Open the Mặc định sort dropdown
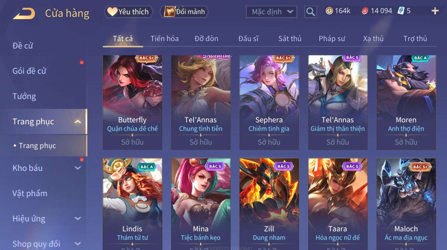447x250 pixels. (x=271, y=12)
